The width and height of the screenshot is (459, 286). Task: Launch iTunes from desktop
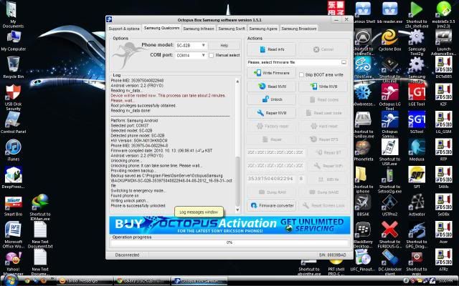click(x=13, y=150)
